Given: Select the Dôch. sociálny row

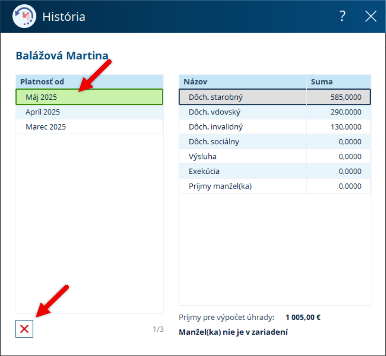Looking at the screenshot, I should click(x=275, y=141).
